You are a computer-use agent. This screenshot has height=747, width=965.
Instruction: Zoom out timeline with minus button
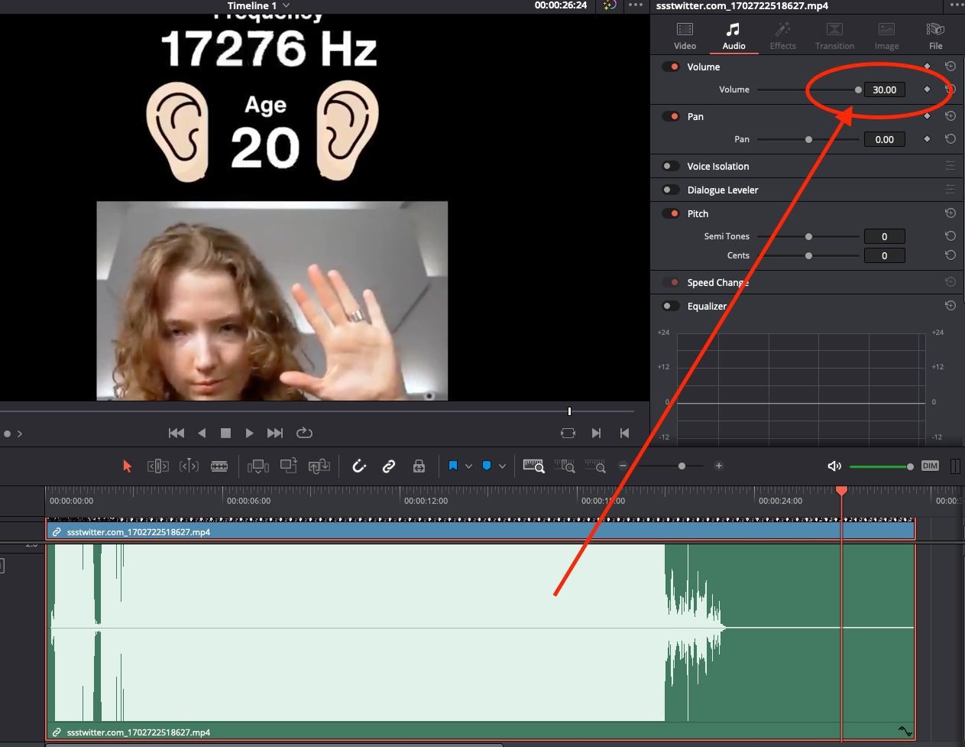[x=623, y=466]
